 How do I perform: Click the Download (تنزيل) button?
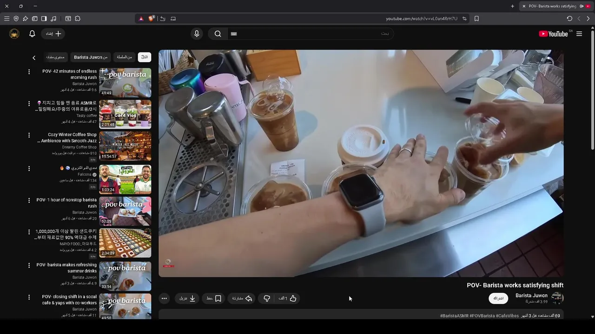(187, 298)
